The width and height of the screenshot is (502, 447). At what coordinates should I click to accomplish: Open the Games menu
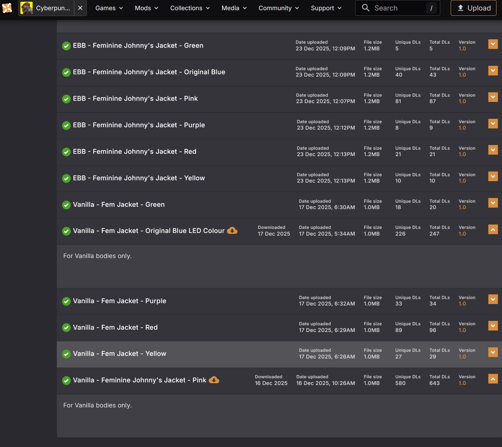tap(109, 8)
